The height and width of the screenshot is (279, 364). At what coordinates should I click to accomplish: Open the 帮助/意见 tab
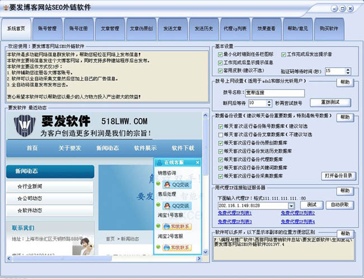point(298,29)
